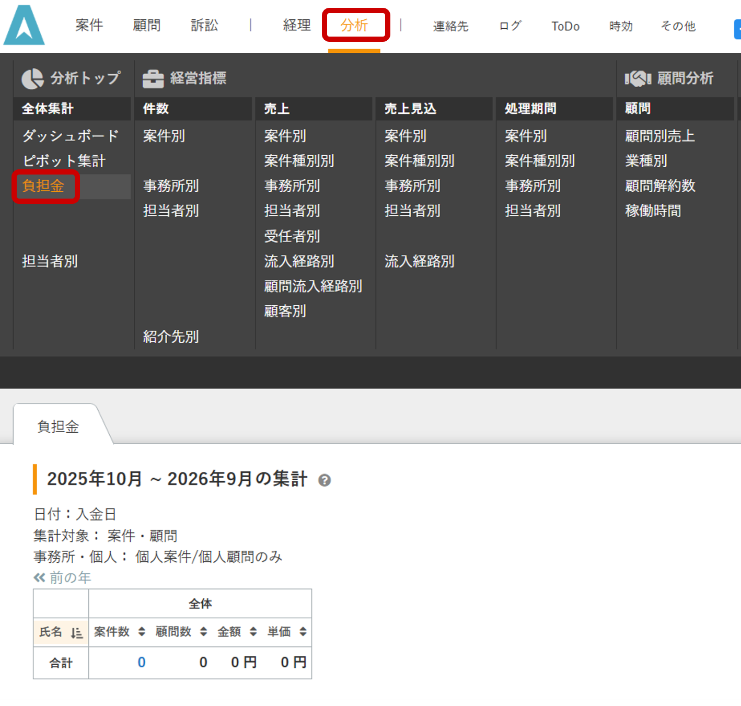This screenshot has width=741, height=706.
Task: Click the 経営指標 briefcase icon
Action: coord(153,79)
